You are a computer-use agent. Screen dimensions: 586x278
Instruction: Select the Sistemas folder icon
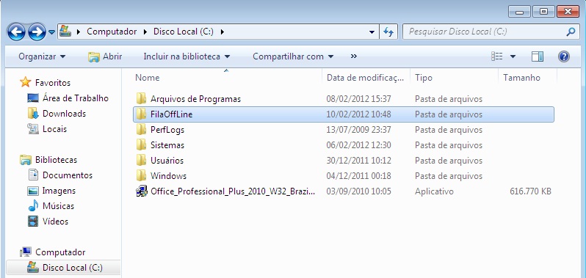(x=141, y=145)
